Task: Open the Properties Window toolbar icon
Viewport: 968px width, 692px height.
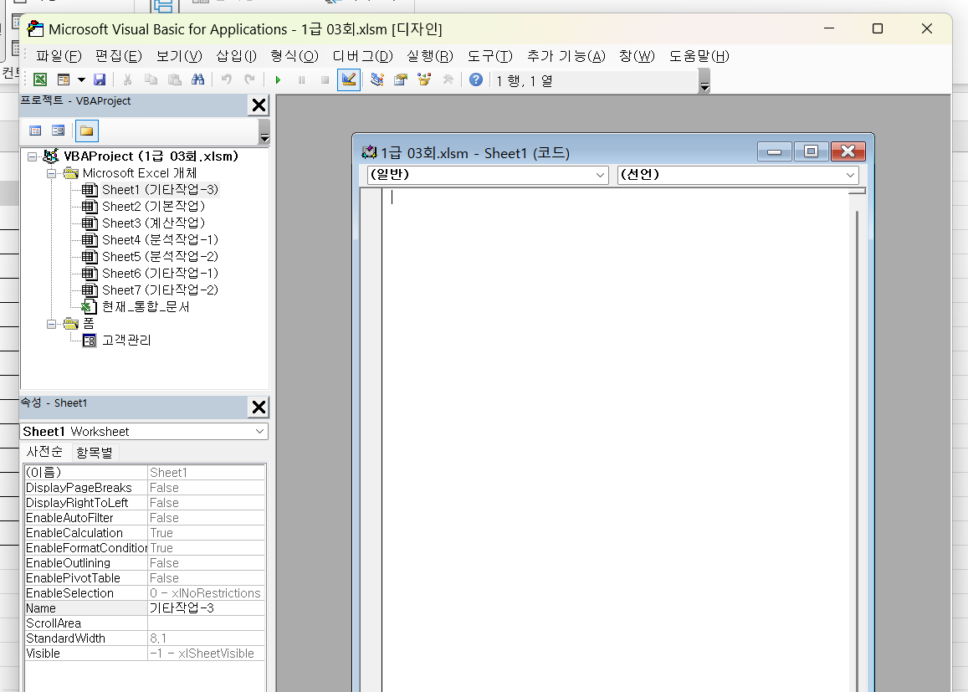Action: tap(401, 79)
